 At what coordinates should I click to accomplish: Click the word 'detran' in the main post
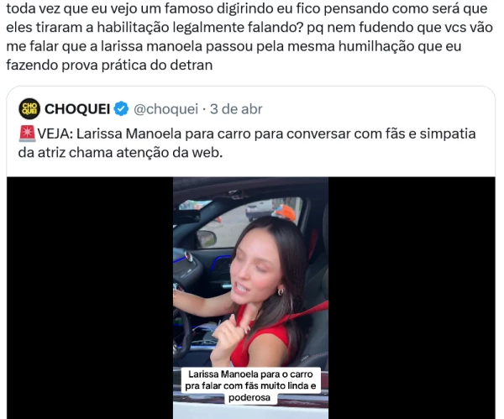click(x=192, y=65)
